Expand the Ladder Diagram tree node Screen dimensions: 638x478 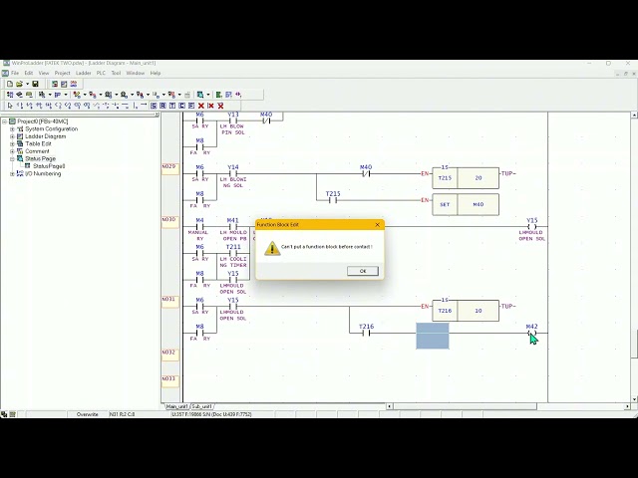(x=12, y=136)
